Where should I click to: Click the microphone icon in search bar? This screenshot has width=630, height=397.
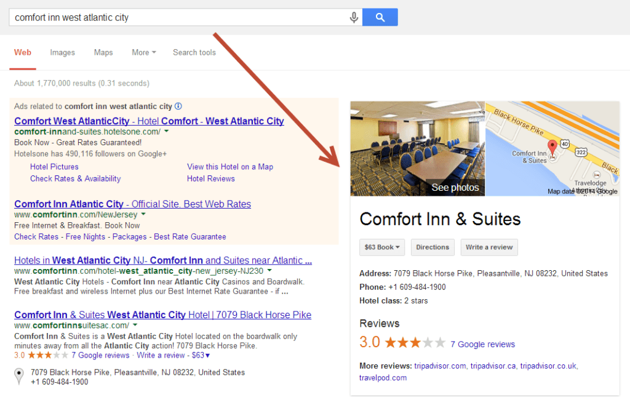[x=354, y=17]
